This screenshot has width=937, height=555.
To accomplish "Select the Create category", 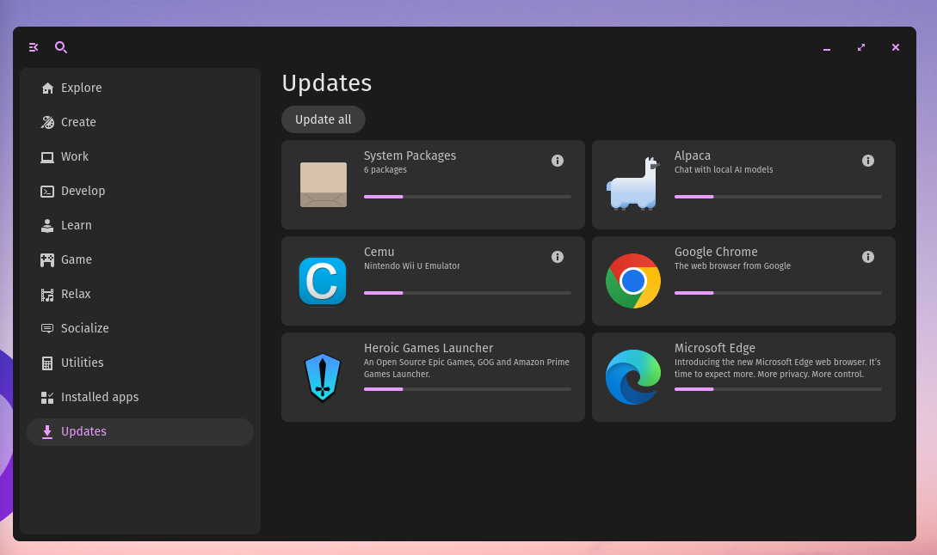I will coord(140,122).
